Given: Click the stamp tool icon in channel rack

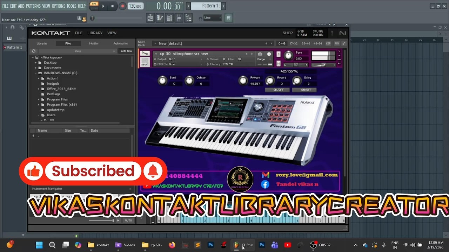Looking at the screenshot, I should pos(21,27).
